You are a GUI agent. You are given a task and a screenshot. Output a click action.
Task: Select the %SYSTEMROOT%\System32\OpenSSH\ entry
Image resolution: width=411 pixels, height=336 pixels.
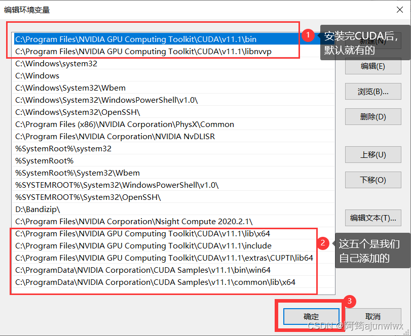point(173,197)
